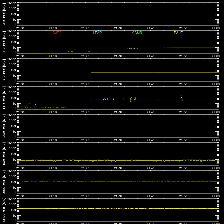Viewport: 224px width, 224px height.
Task: Click 21:30 tick label under 245 MHz panel
Action: click(118, 28)
